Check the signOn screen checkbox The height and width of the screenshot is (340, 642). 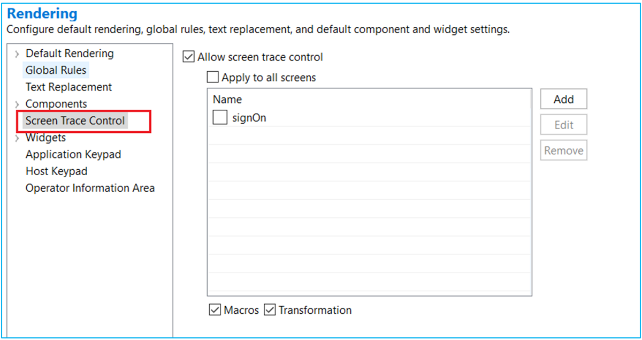(x=220, y=118)
